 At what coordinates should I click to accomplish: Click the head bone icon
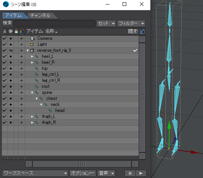click(50, 111)
